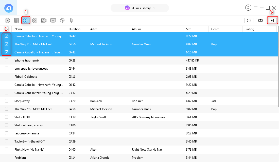Check the Sleep Away checkbox

[x=7, y=101]
